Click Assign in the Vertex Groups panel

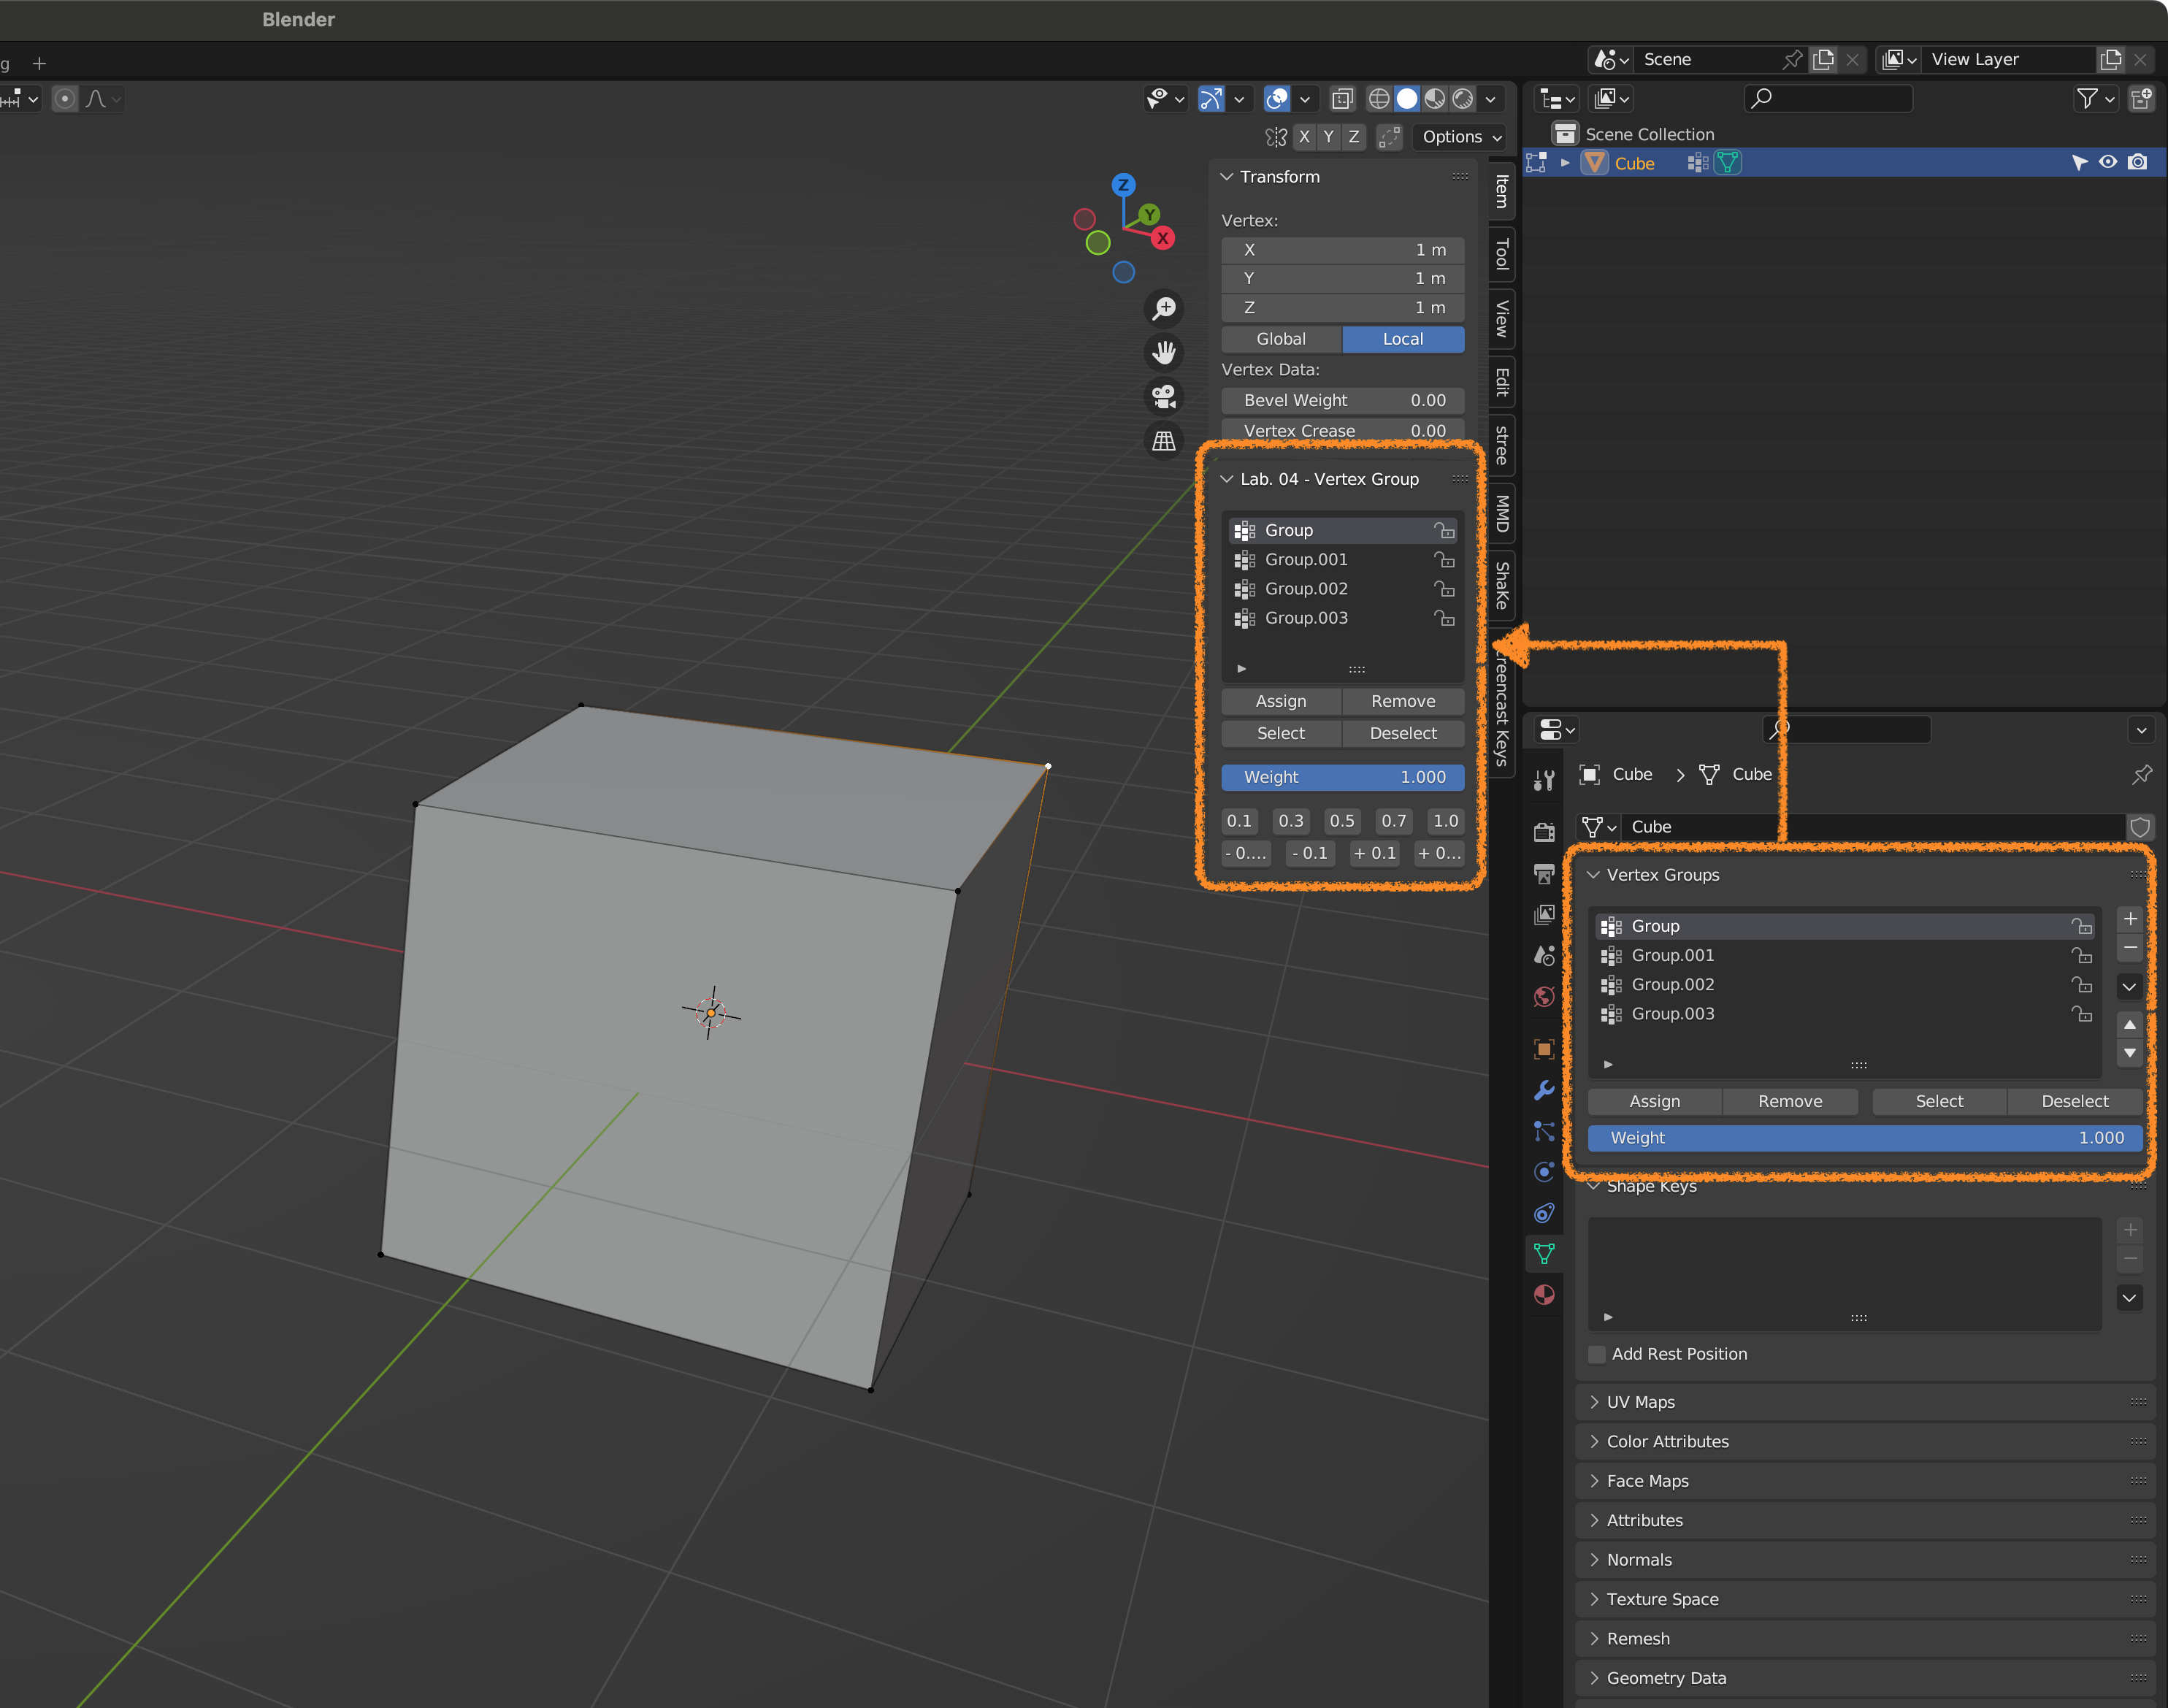point(1654,1101)
